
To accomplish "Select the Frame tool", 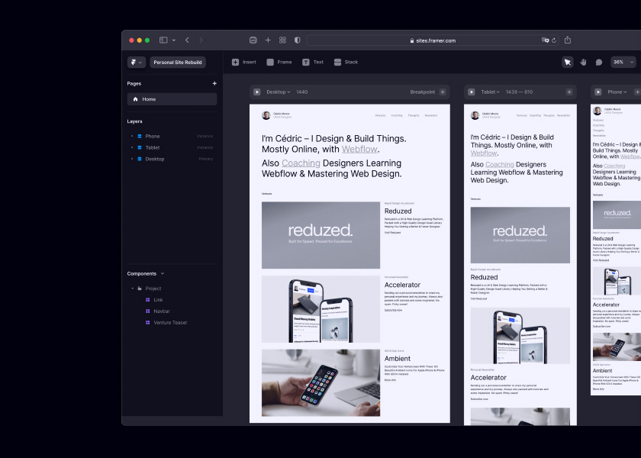I will tap(279, 62).
